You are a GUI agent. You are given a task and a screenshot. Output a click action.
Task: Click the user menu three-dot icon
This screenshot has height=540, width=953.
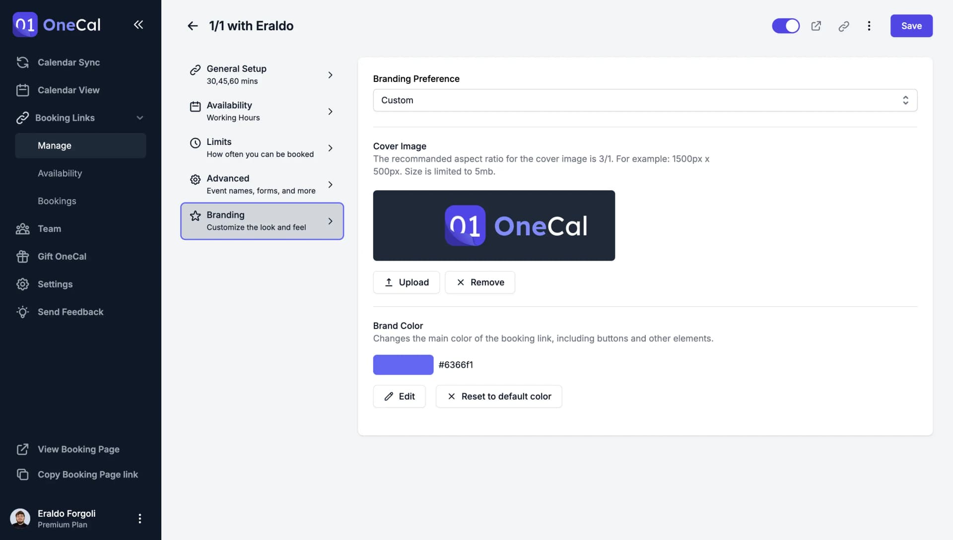click(x=139, y=518)
